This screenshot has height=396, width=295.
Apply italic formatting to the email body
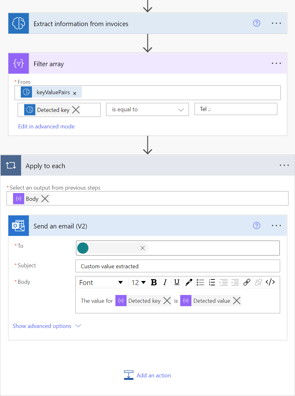point(165,282)
